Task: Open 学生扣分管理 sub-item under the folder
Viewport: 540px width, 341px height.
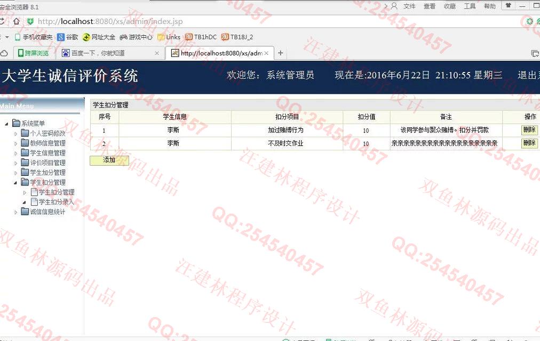Action: [57, 192]
